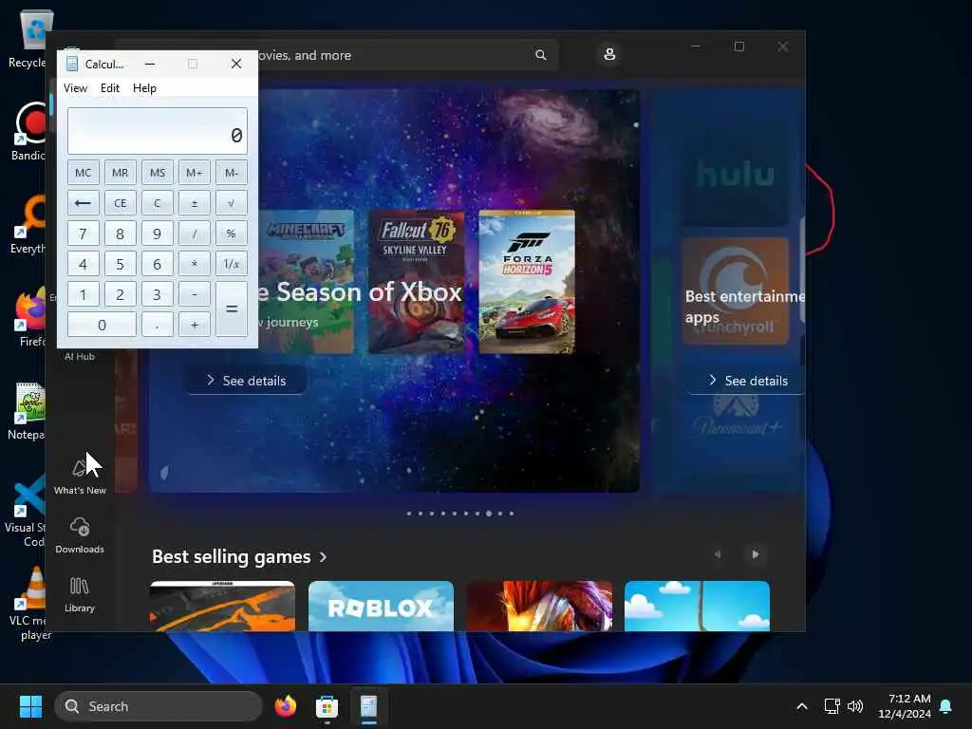Click the M- memory subtract key
The height and width of the screenshot is (729, 972).
point(232,173)
